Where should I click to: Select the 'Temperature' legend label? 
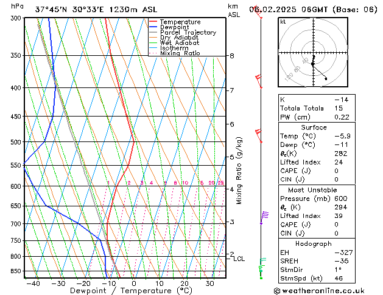tap(180, 22)
